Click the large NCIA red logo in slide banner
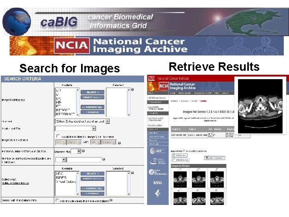 (x=72, y=45)
